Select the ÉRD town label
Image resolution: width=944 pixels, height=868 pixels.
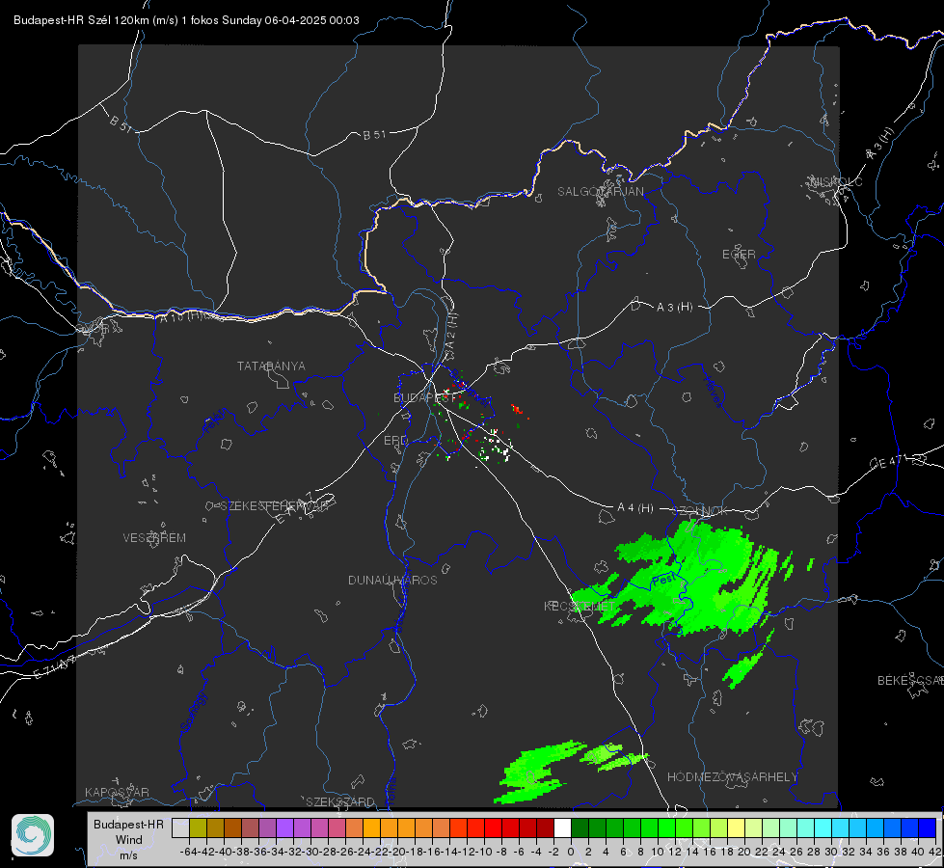point(395,441)
